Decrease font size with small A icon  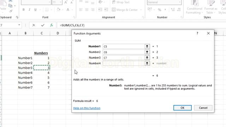click(x=72, y=2)
